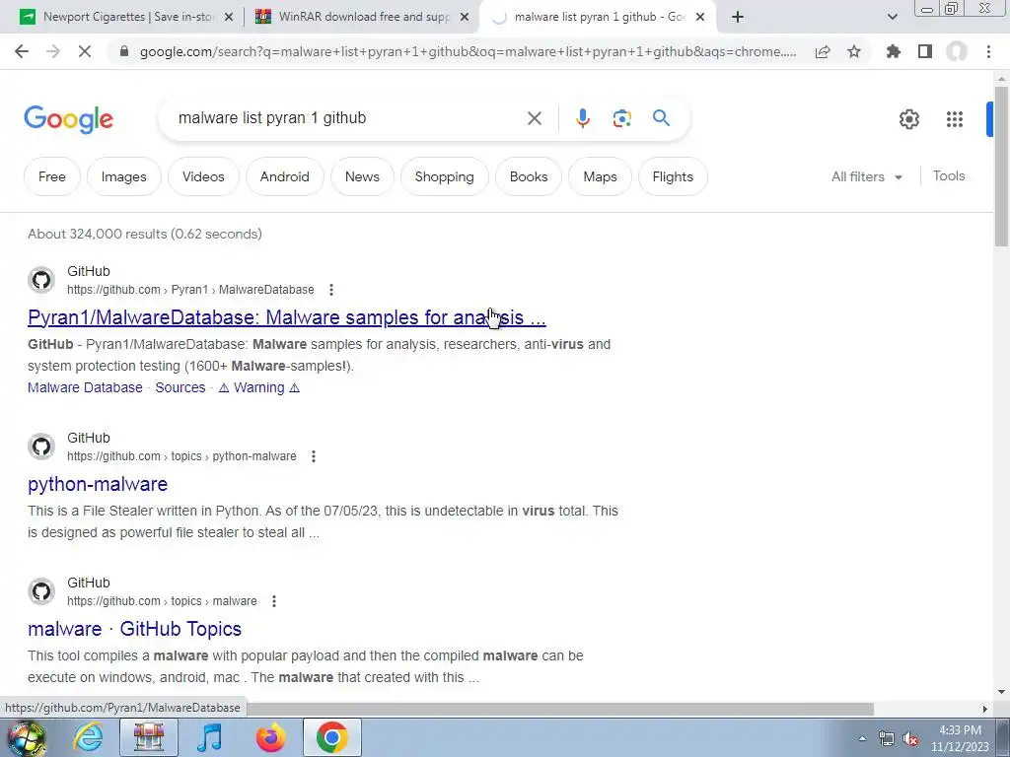Start voice search with microphone
Viewport: 1010px width, 757px height.
tap(583, 118)
